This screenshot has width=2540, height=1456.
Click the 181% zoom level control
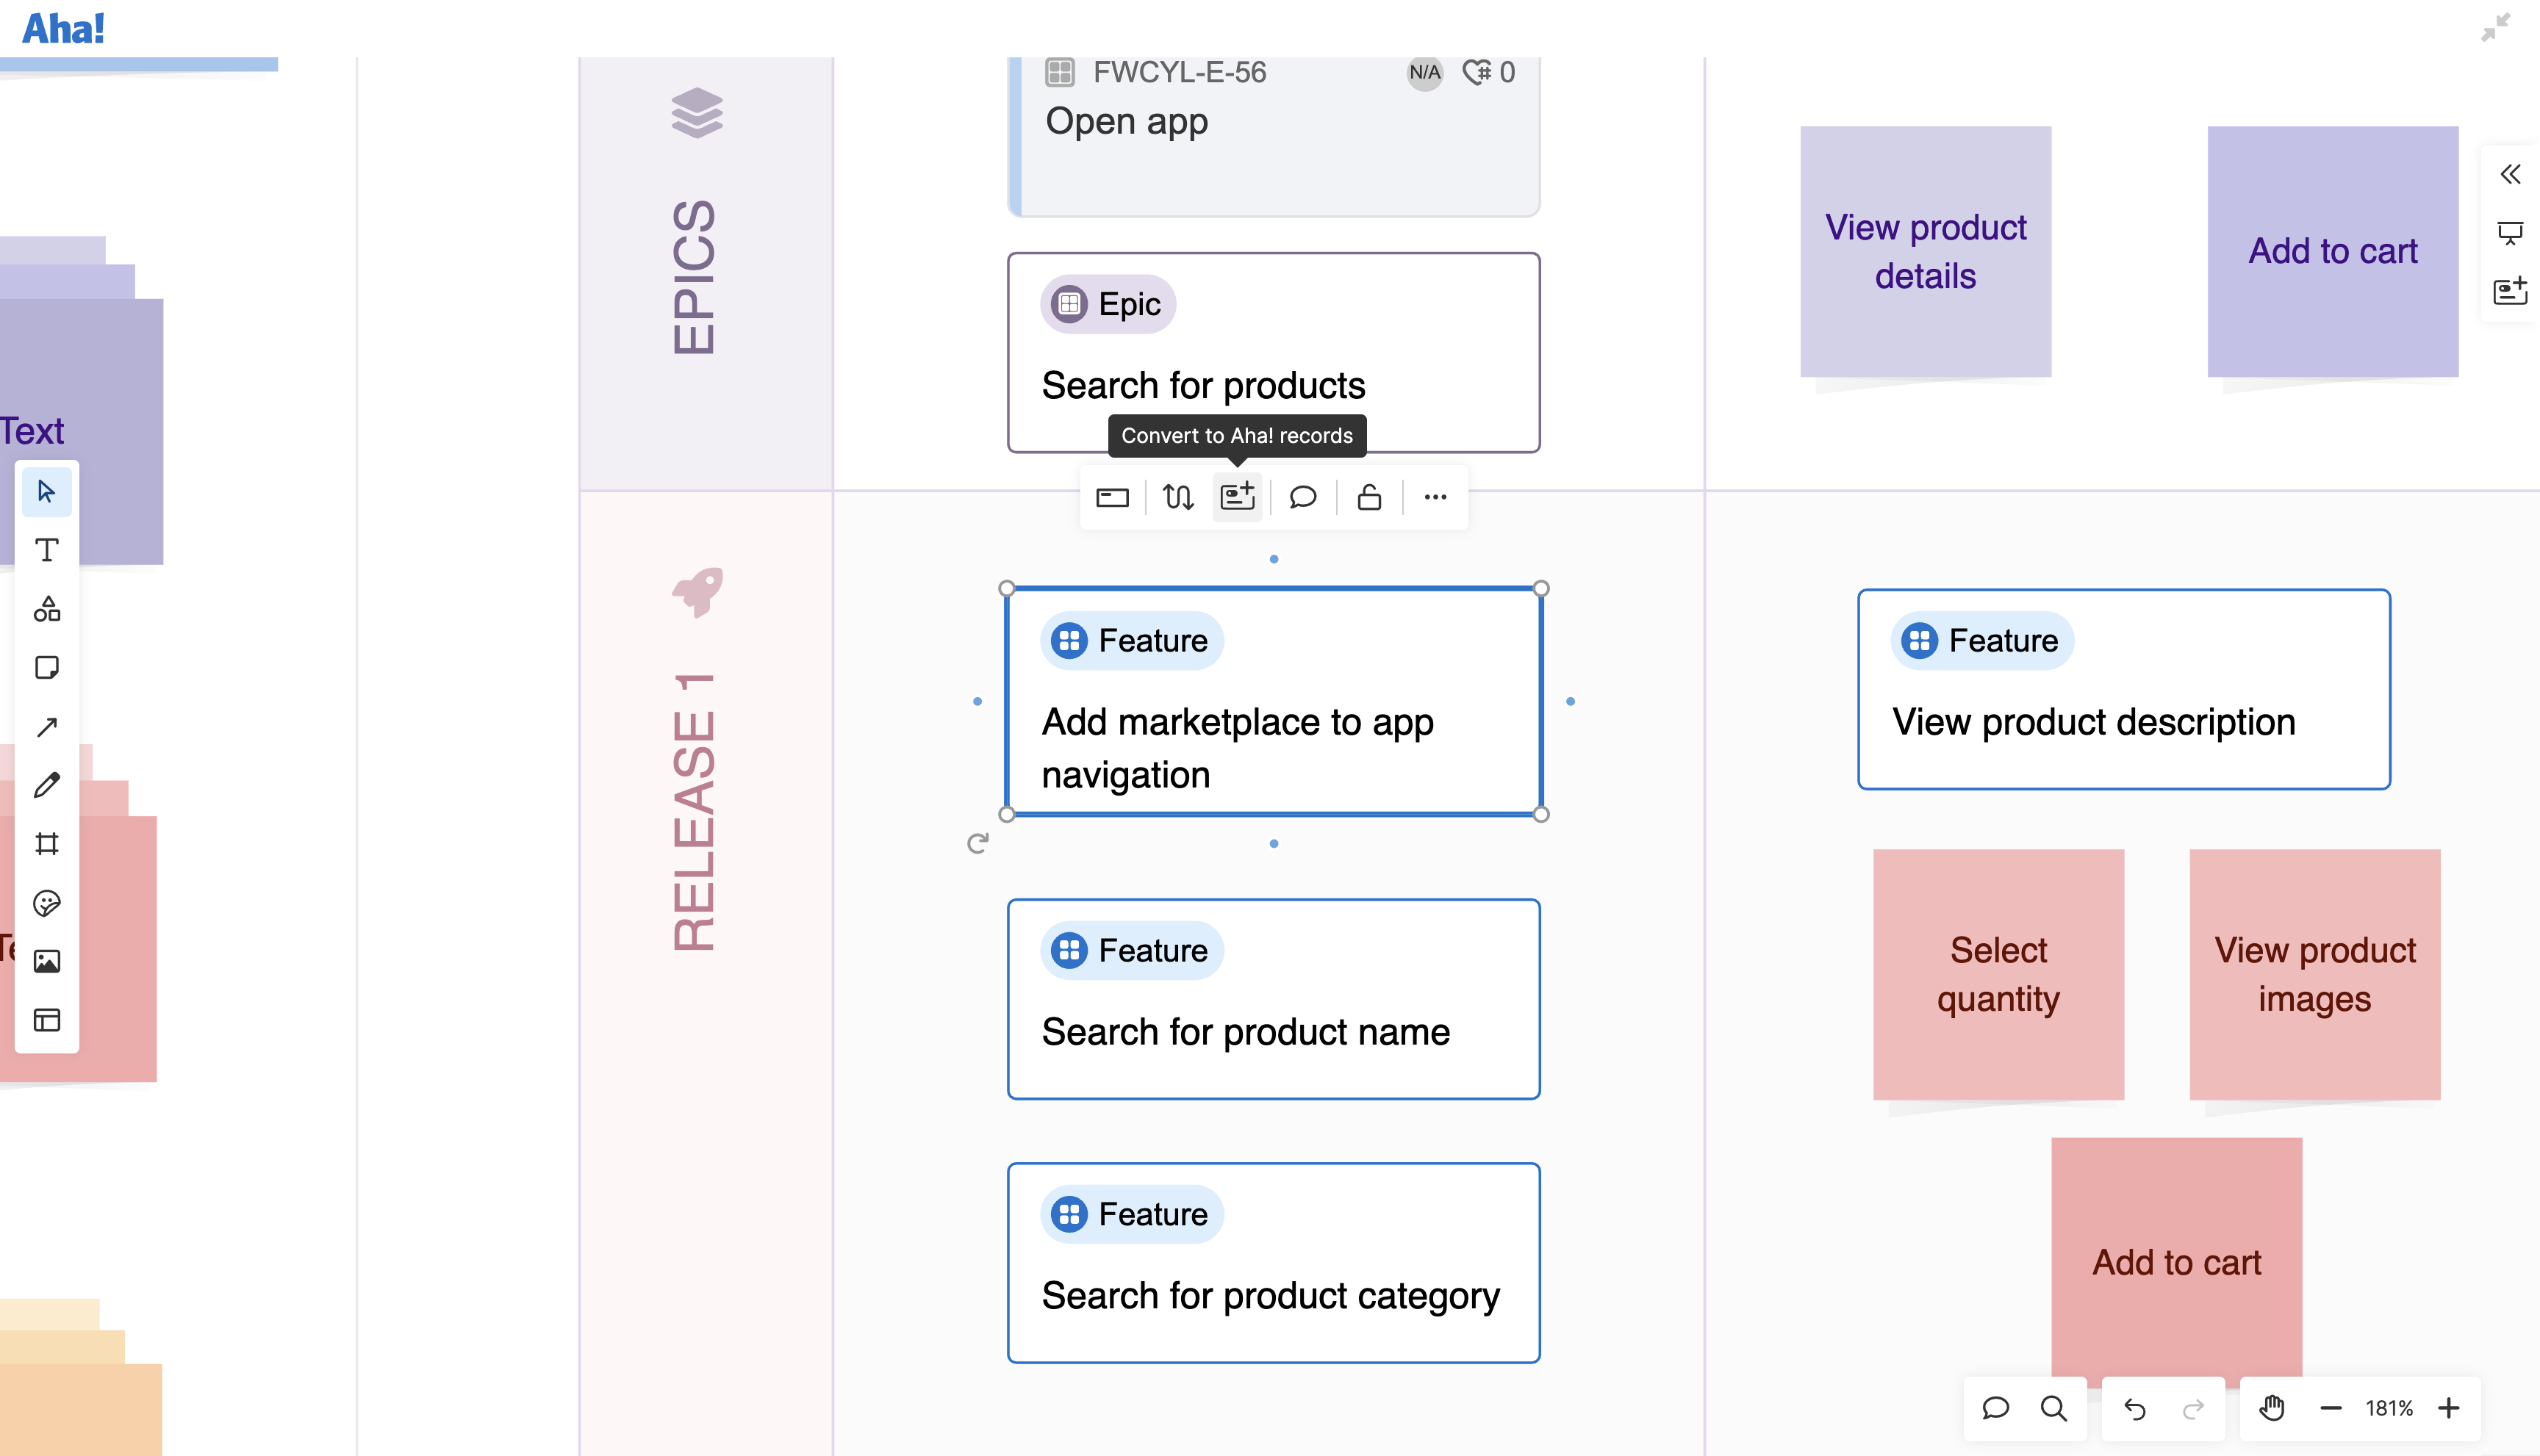pos(2391,1408)
